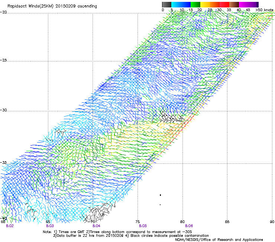The height and width of the screenshot is (242, 275).
Task: Click the '-20' latitude axis label
Action: tap(3, 12)
